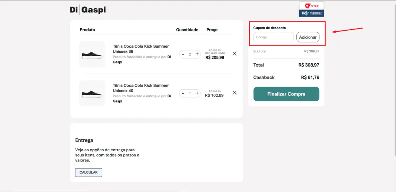Decrease quantity of the size 40 sneakers

pos(183,93)
